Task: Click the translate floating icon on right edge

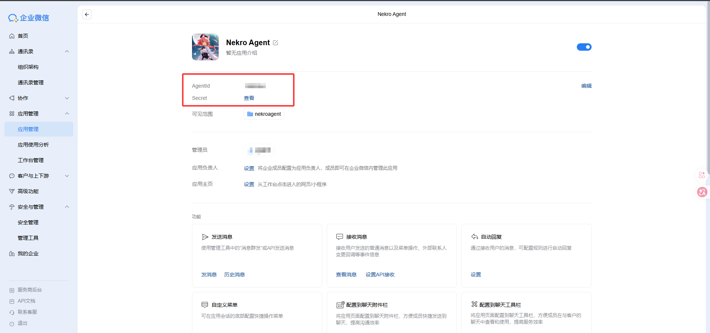Action: click(x=702, y=192)
